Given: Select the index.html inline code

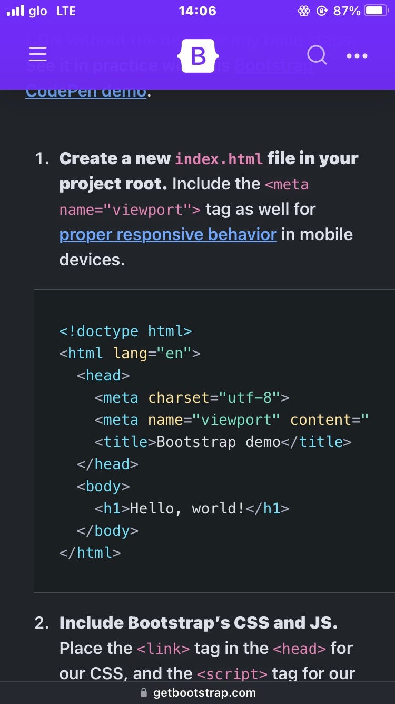Looking at the screenshot, I should (219, 158).
